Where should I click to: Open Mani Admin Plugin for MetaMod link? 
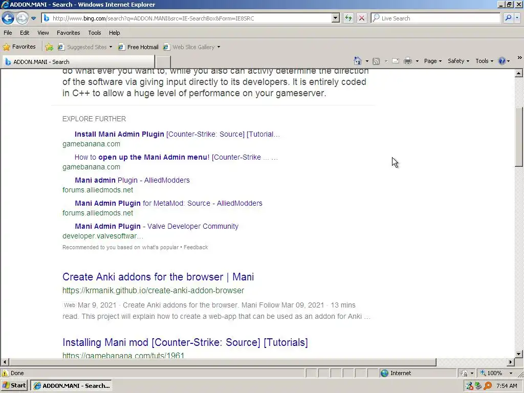(168, 203)
